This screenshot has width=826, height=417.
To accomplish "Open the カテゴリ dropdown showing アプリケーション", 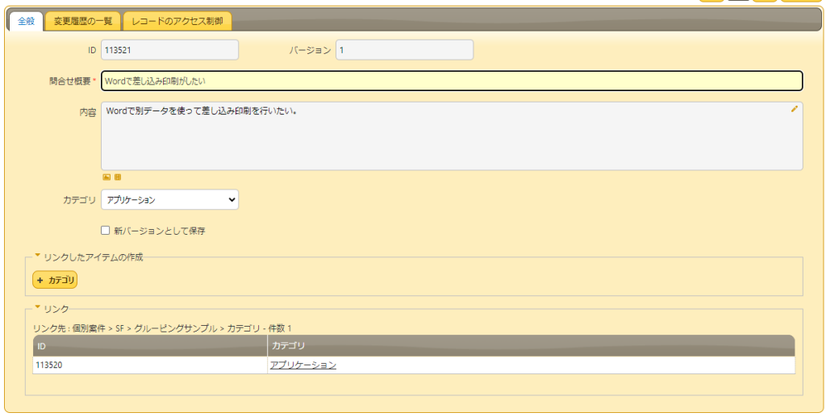I will (169, 199).
